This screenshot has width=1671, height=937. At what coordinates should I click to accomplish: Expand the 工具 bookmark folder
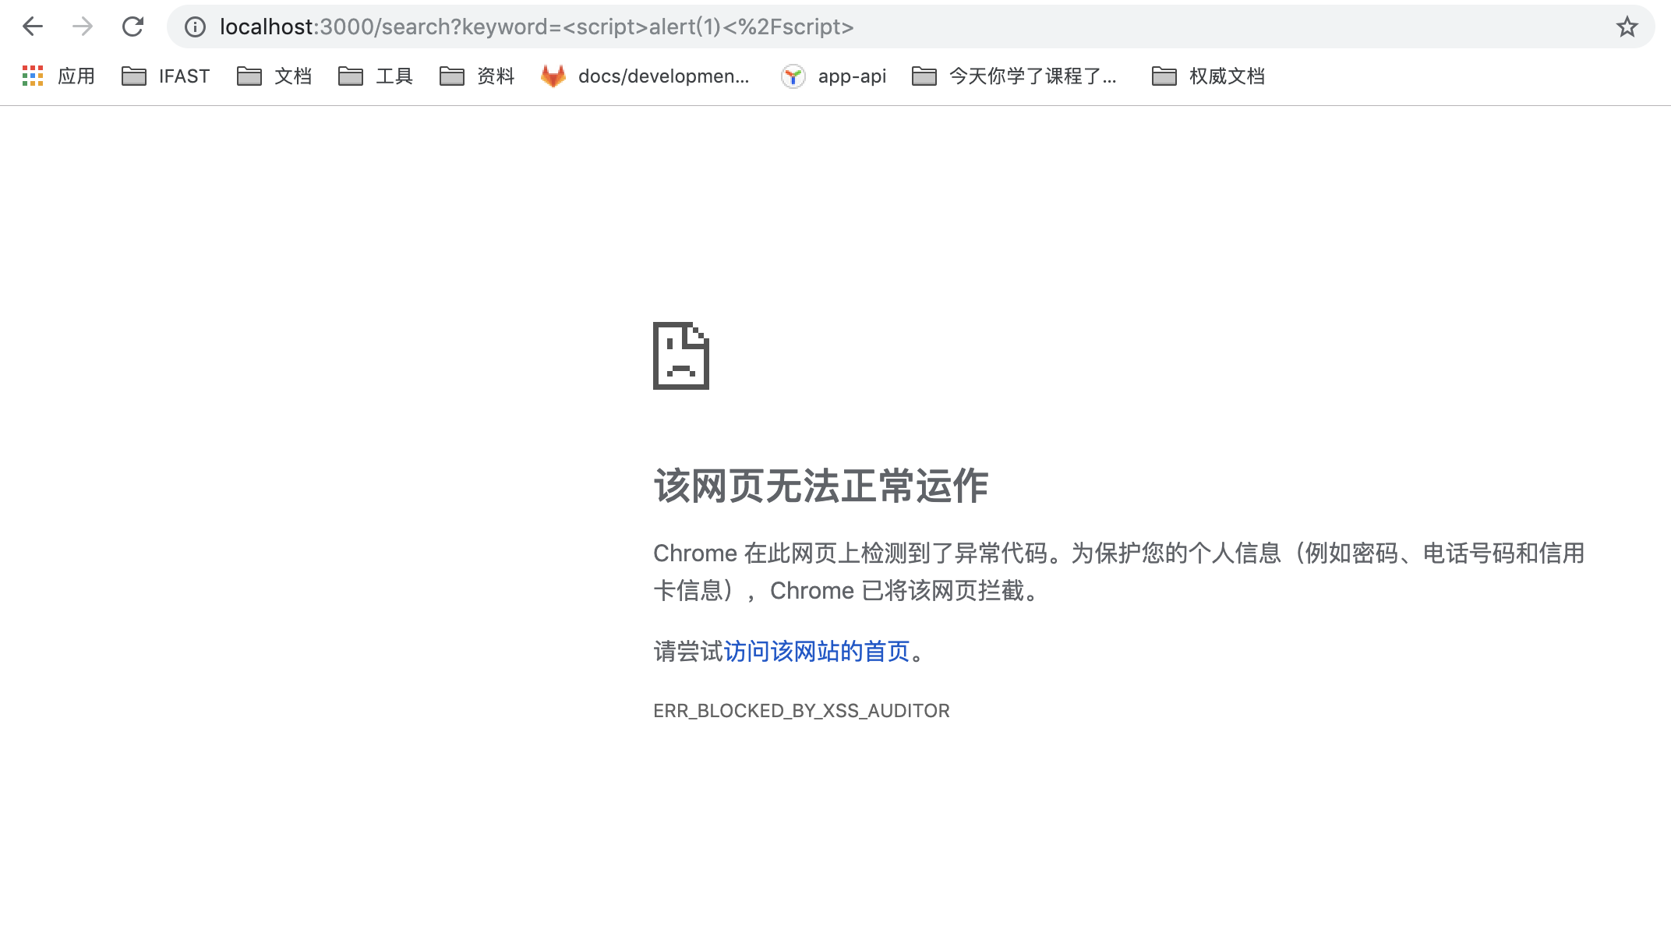[376, 76]
